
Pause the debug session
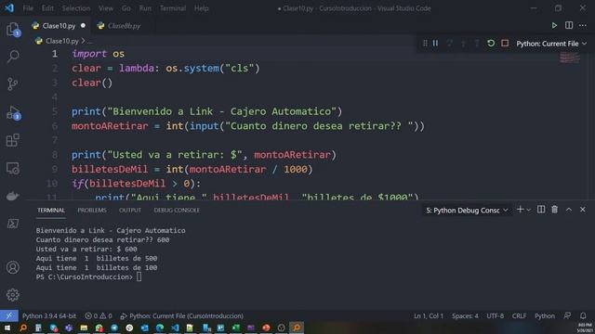(435, 44)
